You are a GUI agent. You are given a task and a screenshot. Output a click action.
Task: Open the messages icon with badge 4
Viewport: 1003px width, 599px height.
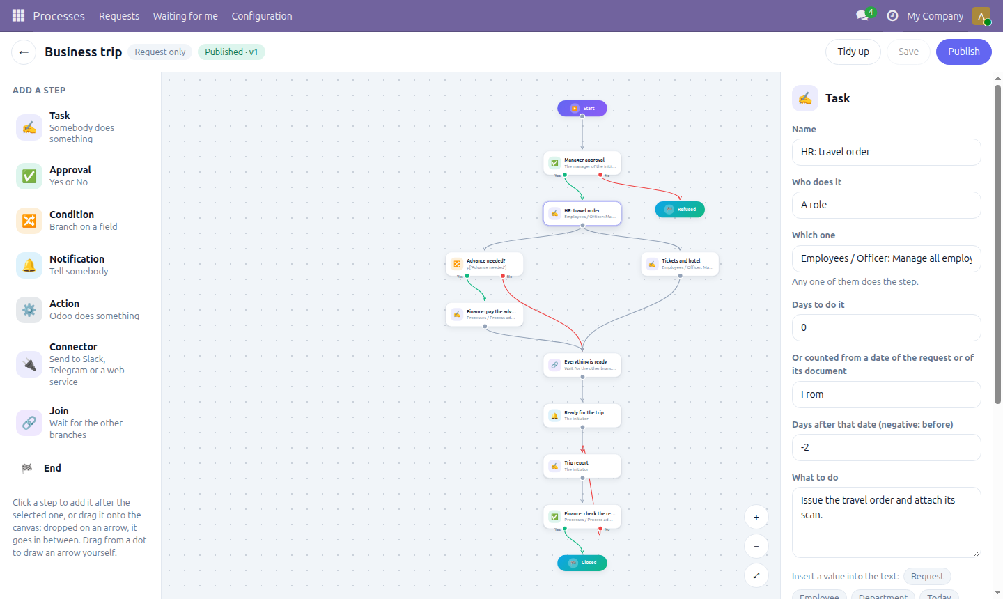click(864, 15)
